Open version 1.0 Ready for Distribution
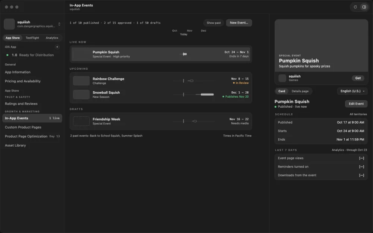373x233 pixels. click(32, 55)
